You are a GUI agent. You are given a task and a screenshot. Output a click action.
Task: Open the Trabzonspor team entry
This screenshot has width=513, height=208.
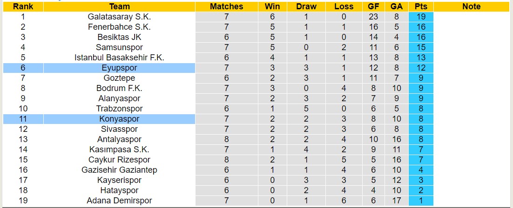pos(120,109)
